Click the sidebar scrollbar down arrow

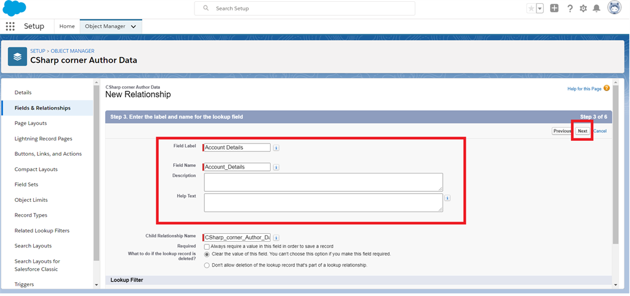(x=96, y=285)
